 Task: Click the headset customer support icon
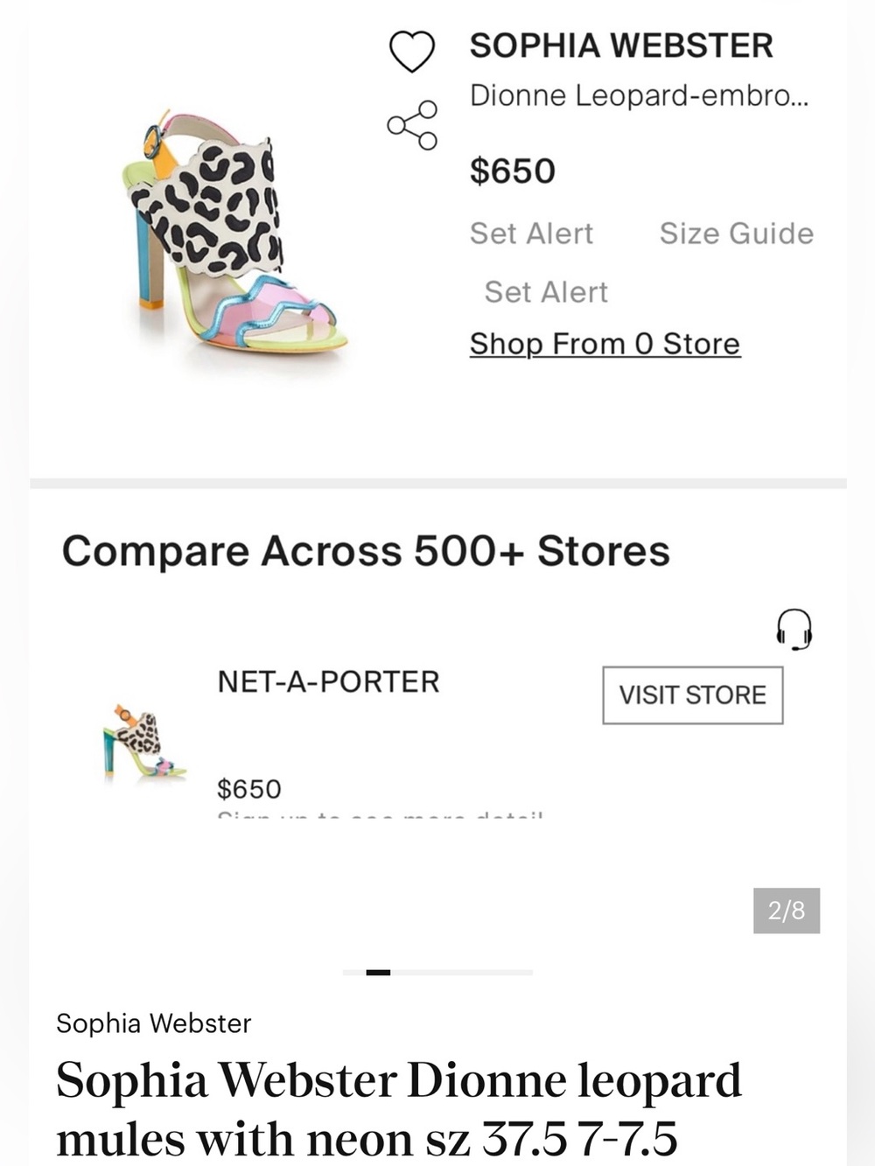tap(794, 630)
